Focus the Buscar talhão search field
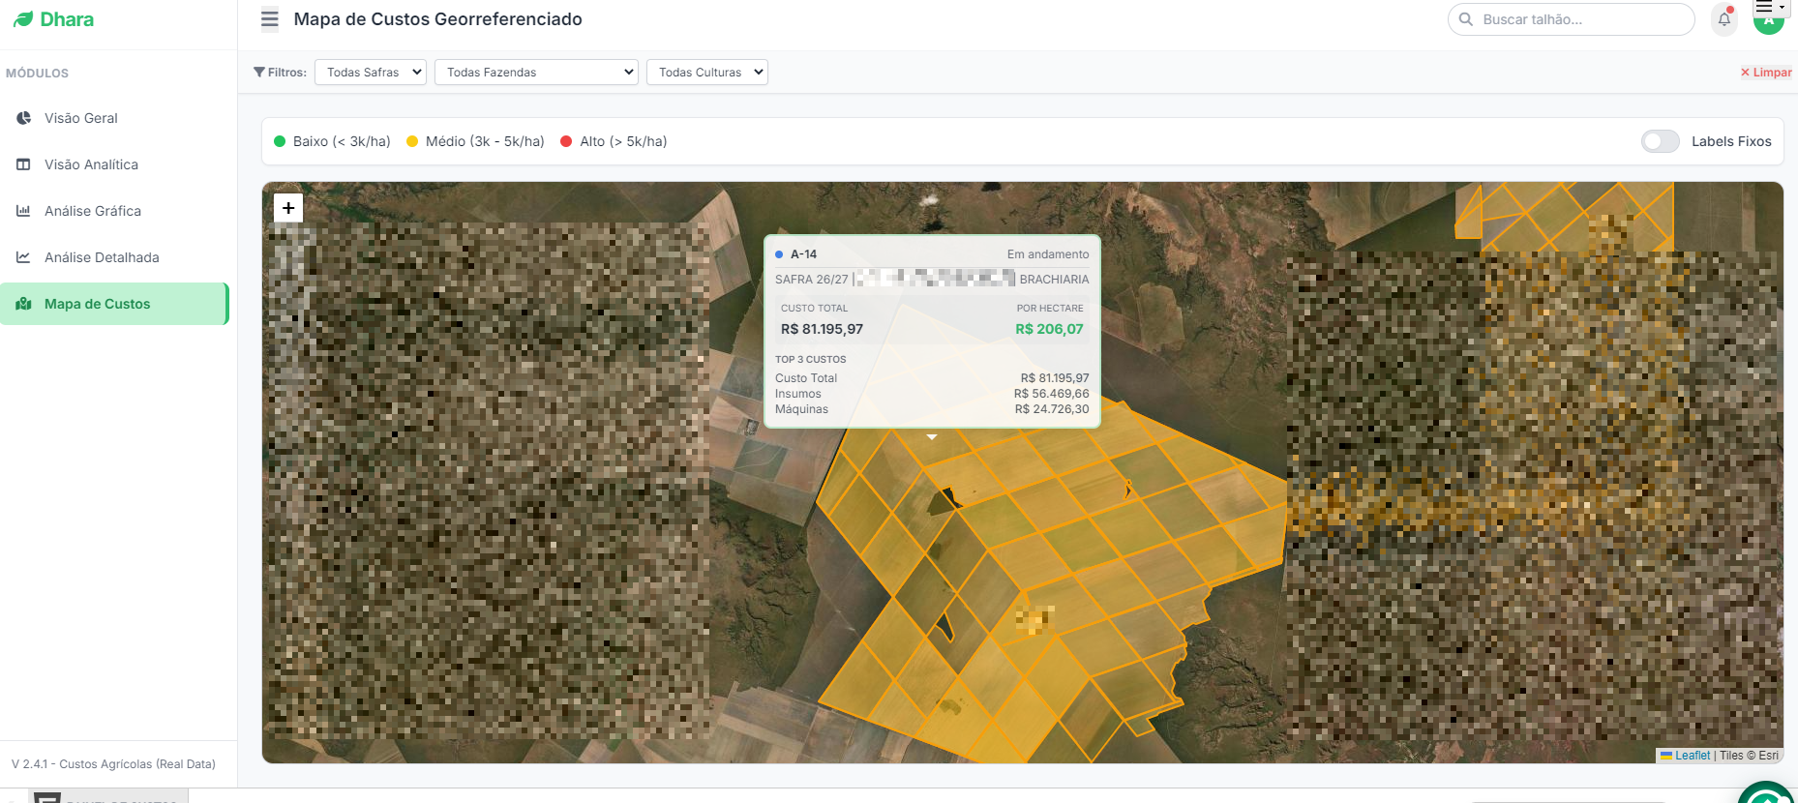Image resolution: width=1798 pixels, height=803 pixels. pos(1572,19)
